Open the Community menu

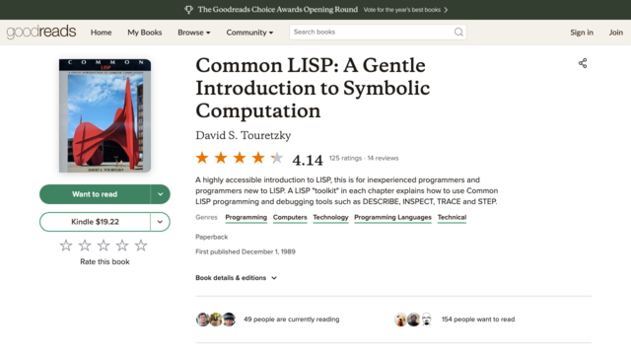coord(249,33)
